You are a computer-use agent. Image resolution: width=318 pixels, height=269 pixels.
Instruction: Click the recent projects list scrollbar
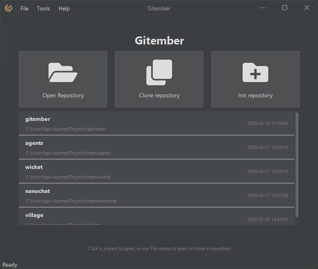(x=297, y=164)
